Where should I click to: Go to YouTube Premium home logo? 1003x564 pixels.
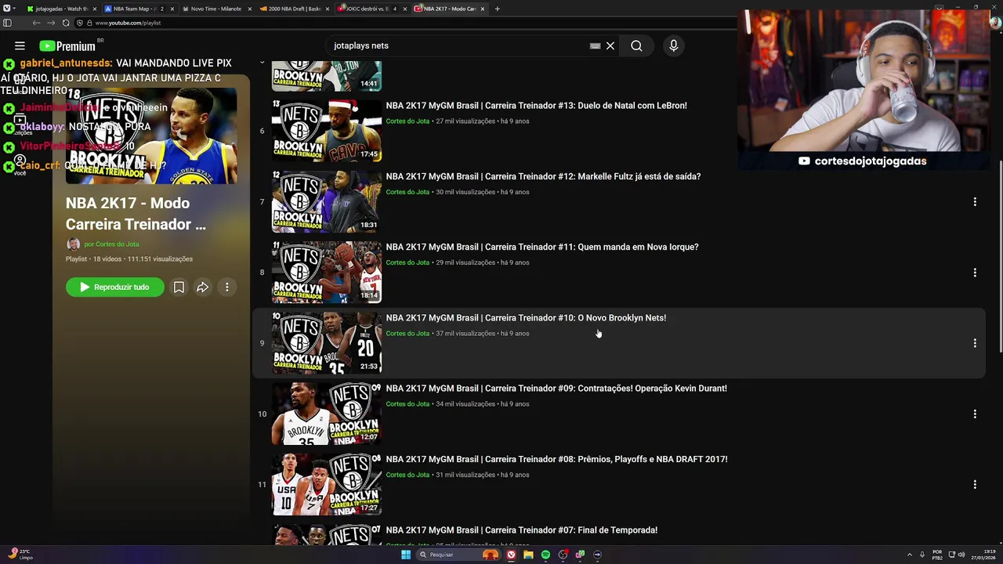[67, 46]
